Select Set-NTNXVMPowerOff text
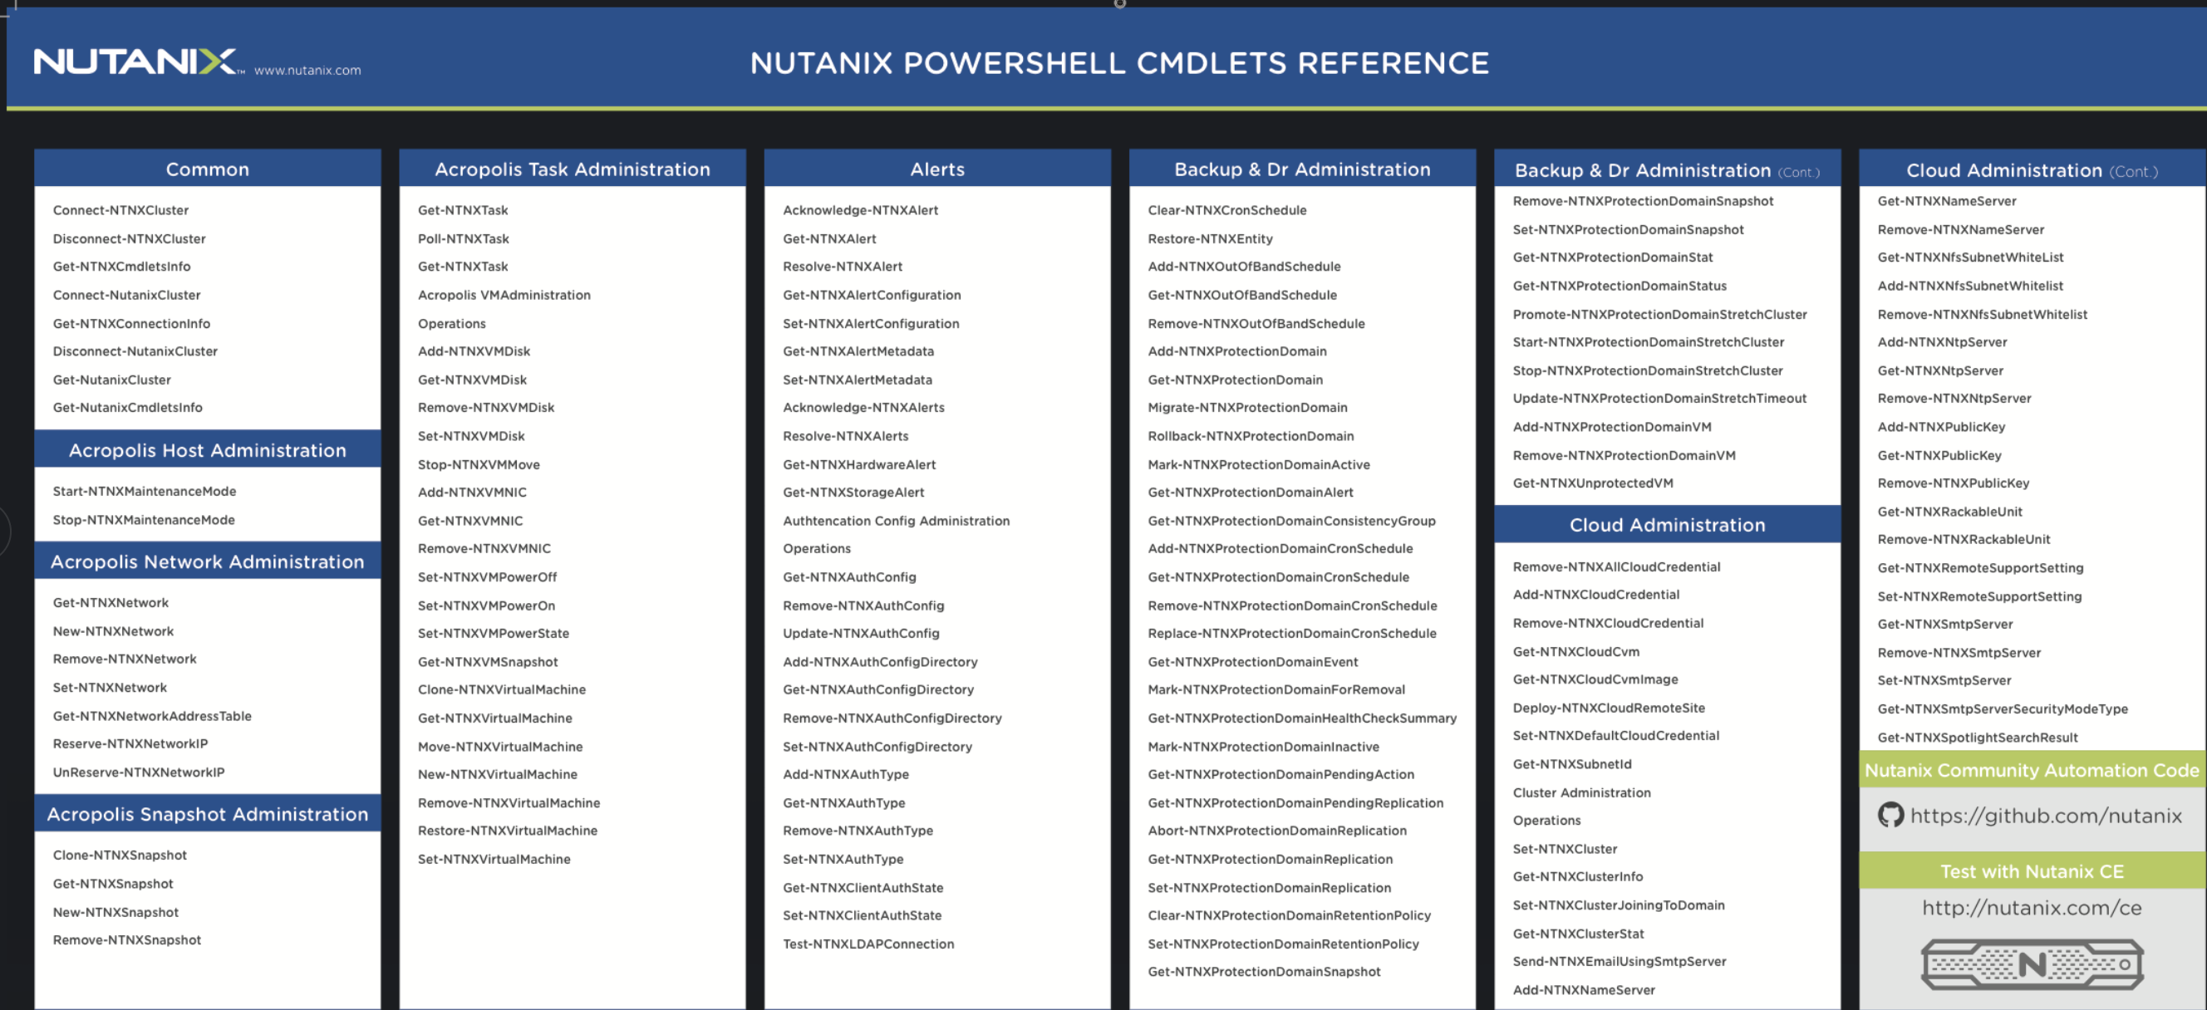The height and width of the screenshot is (1010, 2207). click(488, 576)
